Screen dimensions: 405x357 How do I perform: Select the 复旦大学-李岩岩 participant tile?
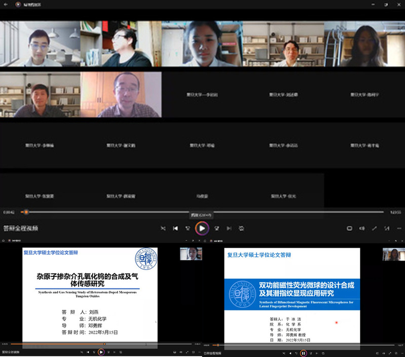pyautogui.click(x=202, y=94)
